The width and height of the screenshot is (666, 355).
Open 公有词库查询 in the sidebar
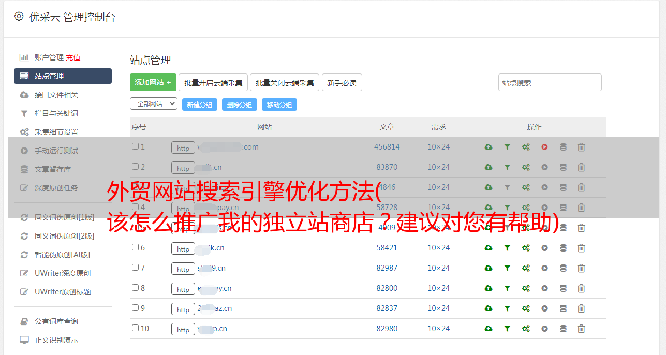pos(56,321)
